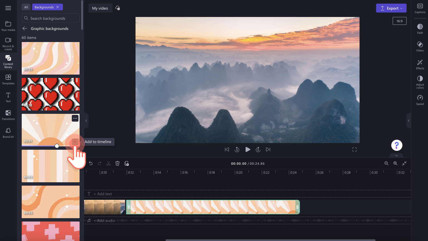
Task: Go back from Graphic backgrounds
Action: pyautogui.click(x=25, y=28)
